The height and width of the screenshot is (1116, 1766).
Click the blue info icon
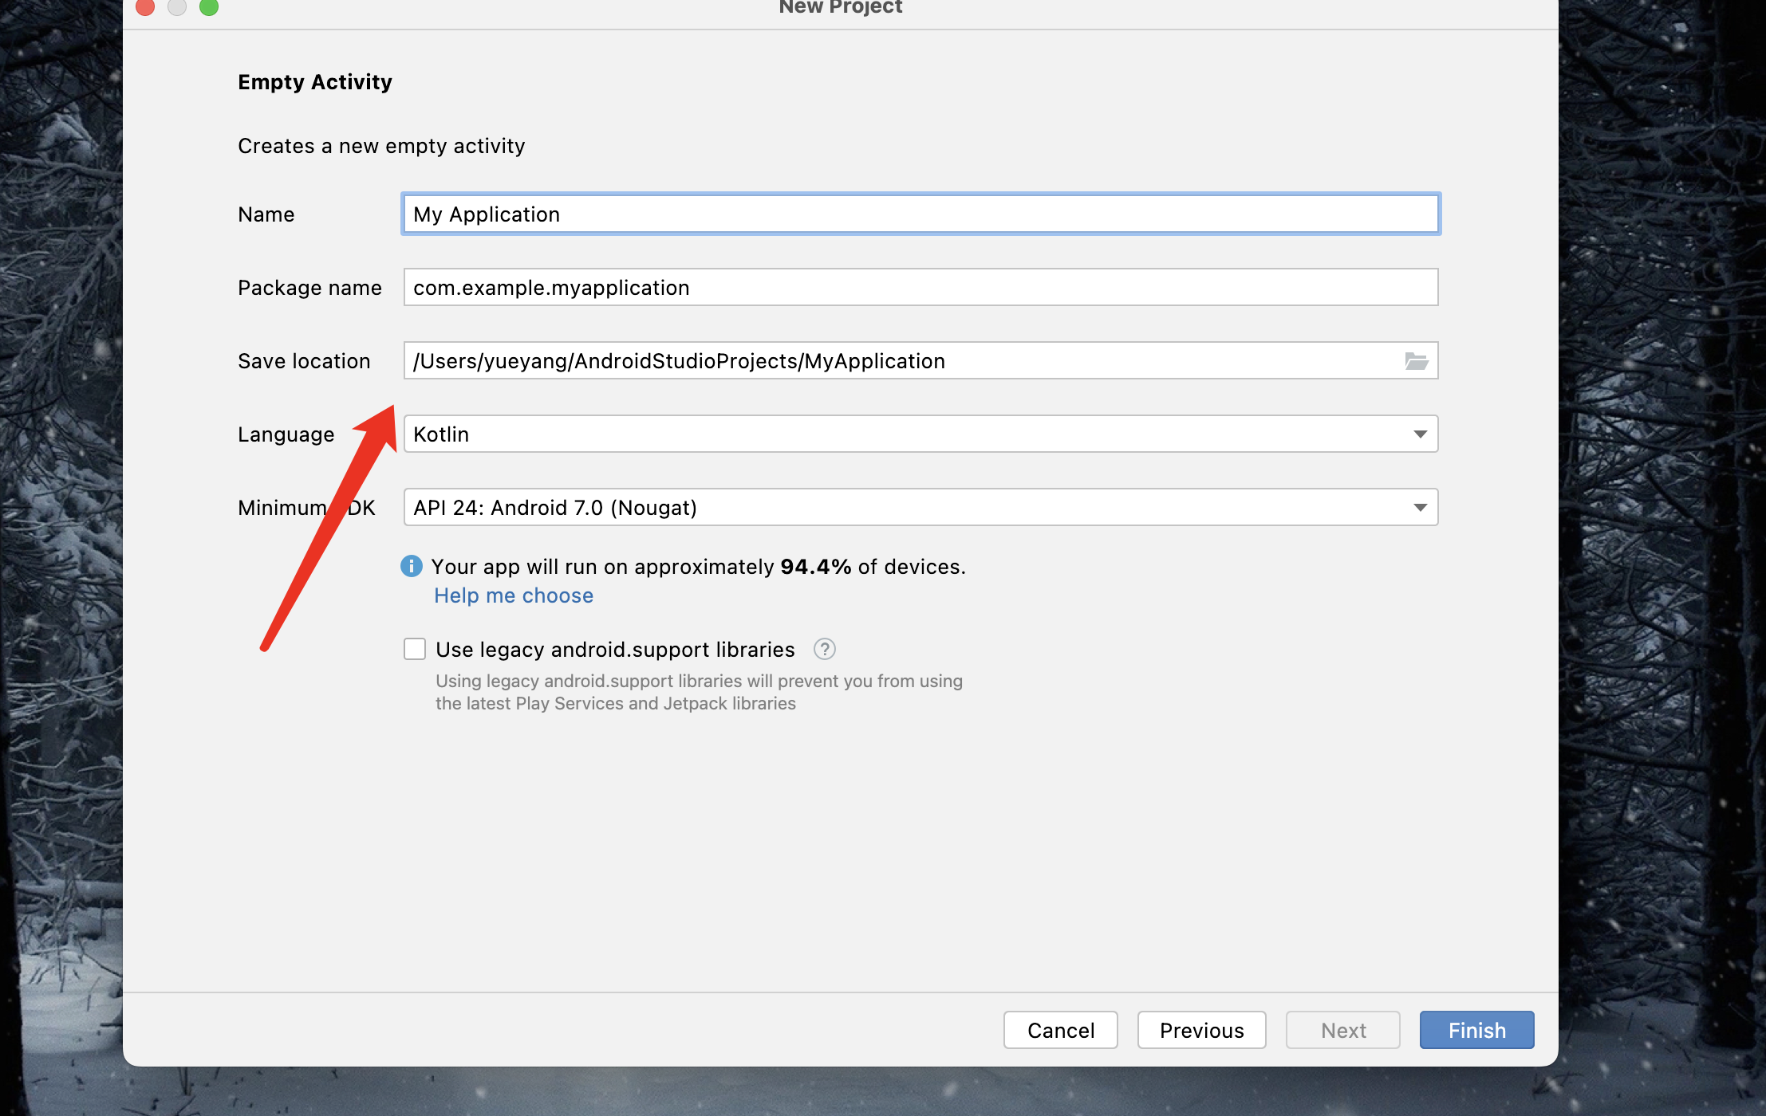[411, 566]
